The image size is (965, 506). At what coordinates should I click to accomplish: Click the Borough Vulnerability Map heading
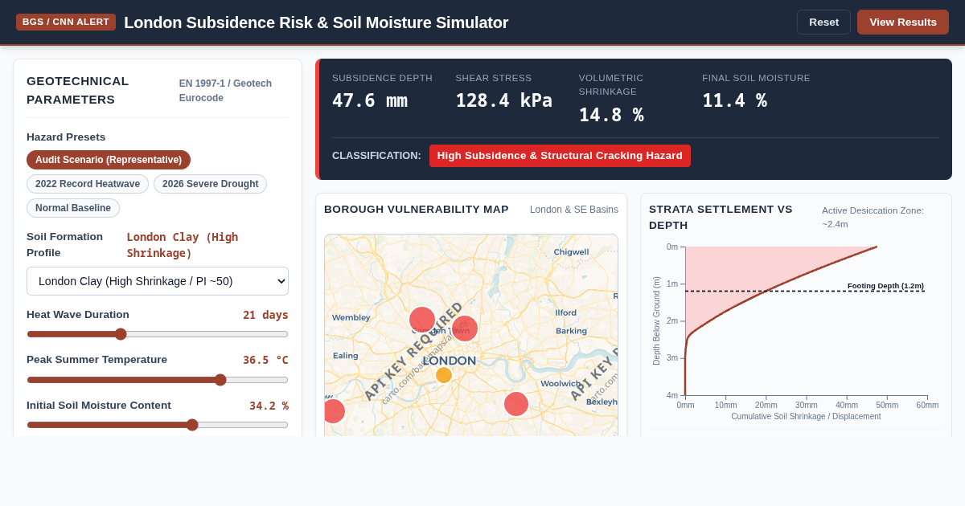click(x=417, y=209)
